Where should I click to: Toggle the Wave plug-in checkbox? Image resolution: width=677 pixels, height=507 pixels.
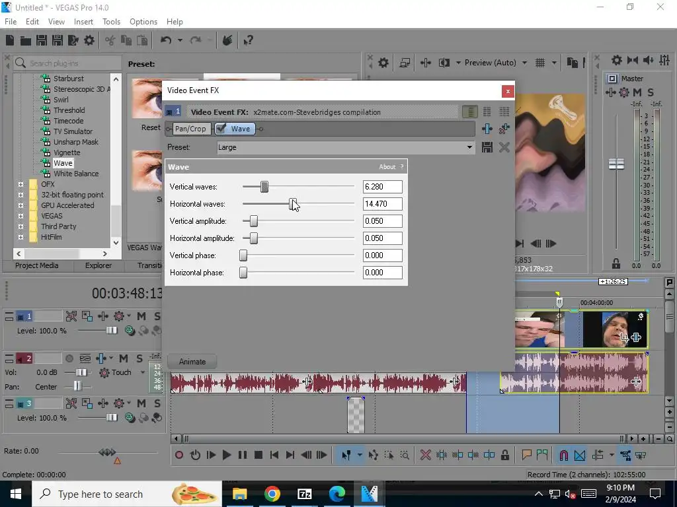[221, 129]
